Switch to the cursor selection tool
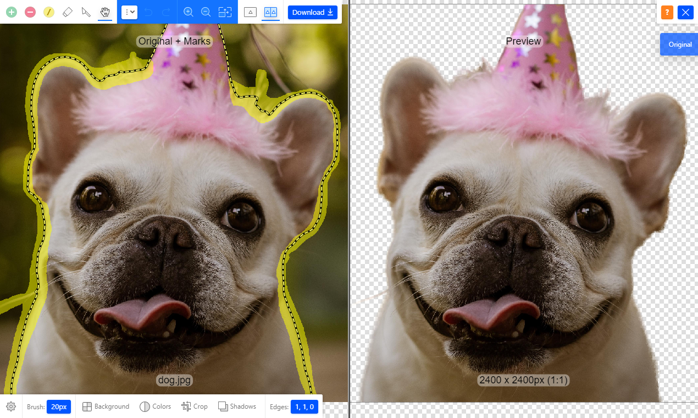Image resolution: width=698 pixels, height=418 pixels. (86, 12)
